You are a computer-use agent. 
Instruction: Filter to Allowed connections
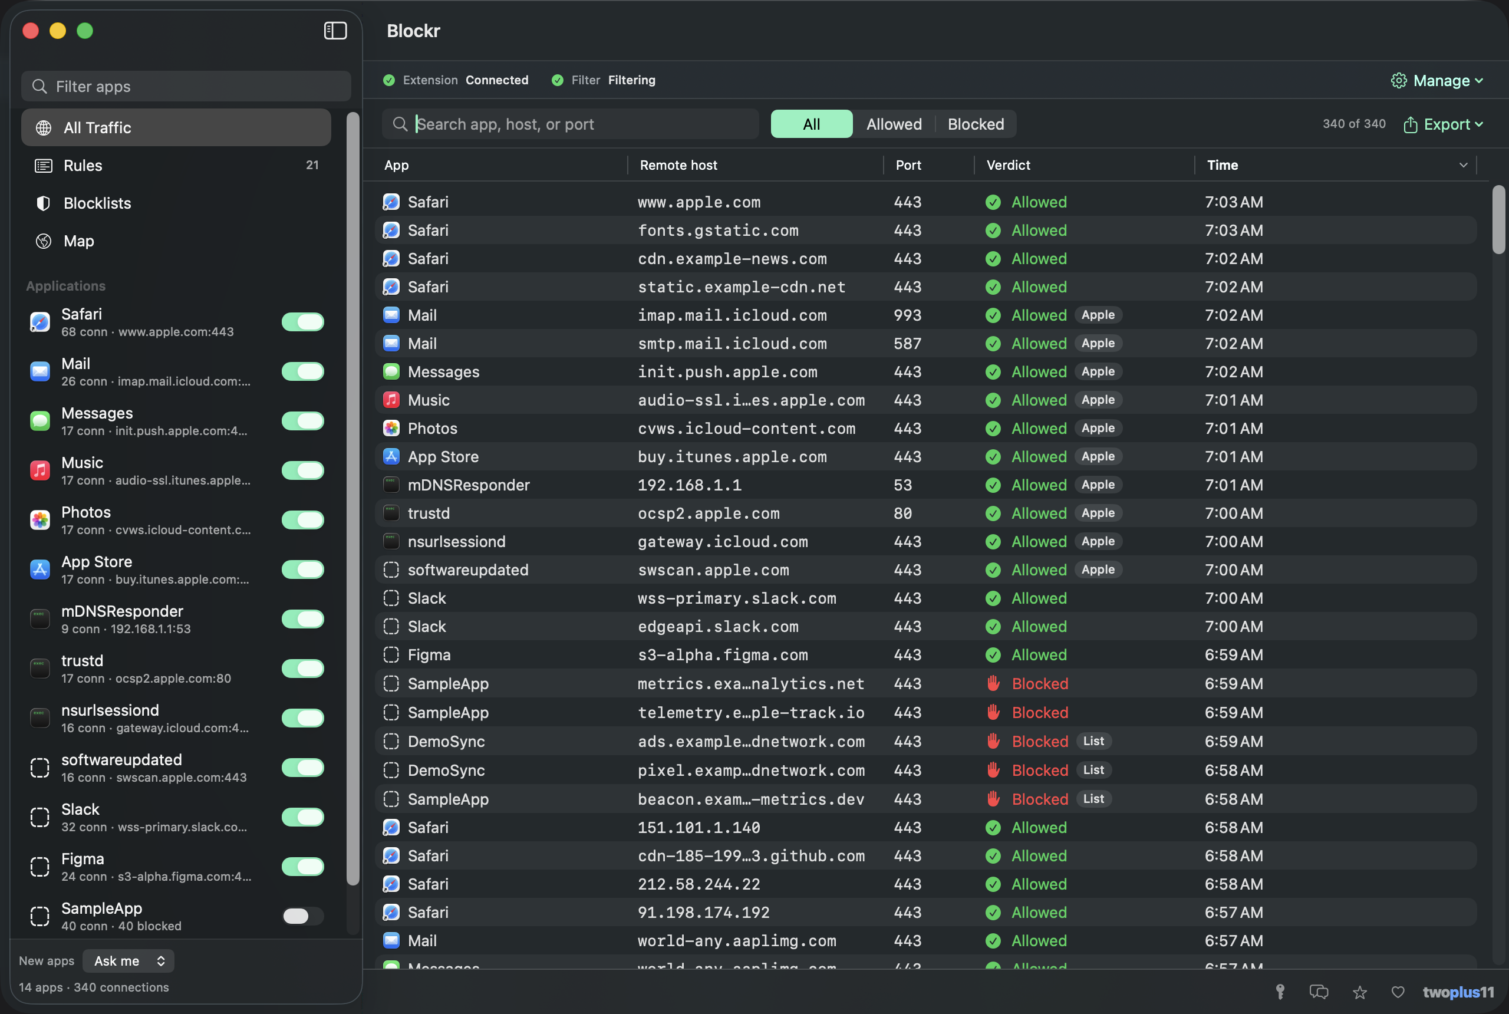coord(894,124)
